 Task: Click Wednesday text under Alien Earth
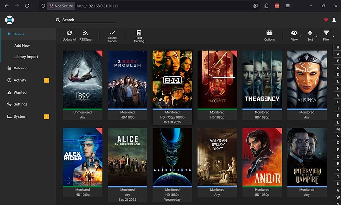point(172,200)
